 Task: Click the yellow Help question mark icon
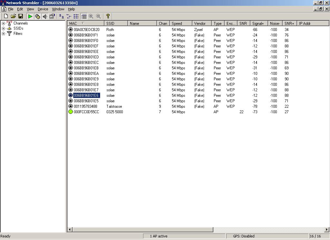pos(108,16)
